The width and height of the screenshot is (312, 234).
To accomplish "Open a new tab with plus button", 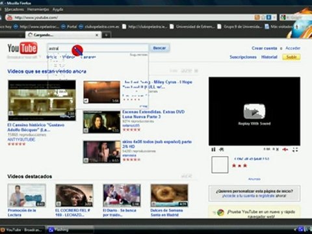I will point(107,35).
